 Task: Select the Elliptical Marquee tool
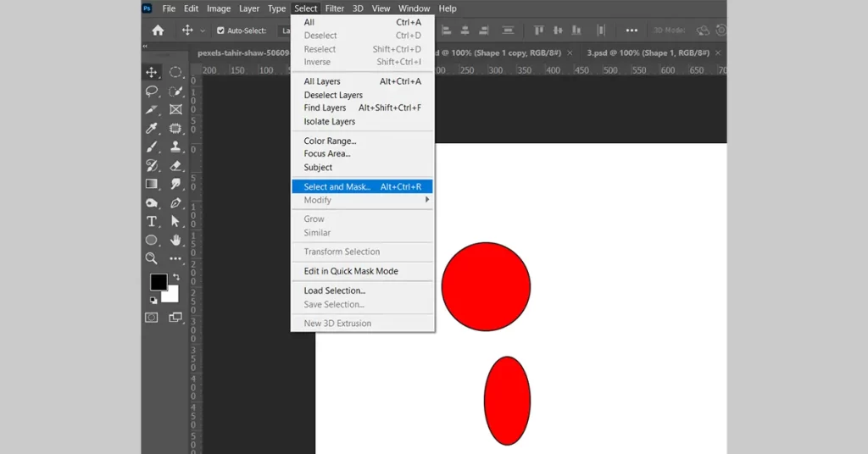(x=175, y=73)
